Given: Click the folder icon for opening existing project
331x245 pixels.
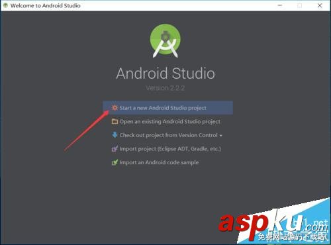Looking at the screenshot, I should (x=115, y=121).
